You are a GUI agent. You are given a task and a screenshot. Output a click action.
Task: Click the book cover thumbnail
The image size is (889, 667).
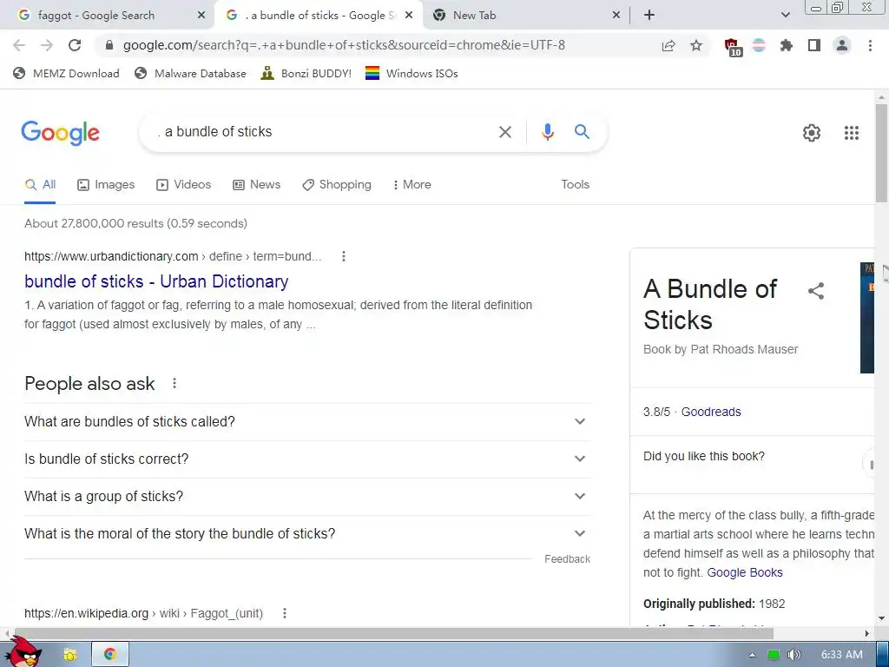[x=867, y=318]
